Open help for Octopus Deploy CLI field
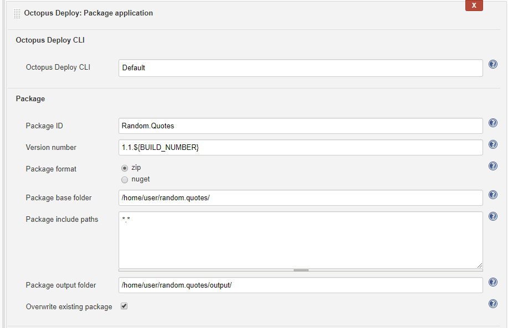 pyautogui.click(x=492, y=65)
